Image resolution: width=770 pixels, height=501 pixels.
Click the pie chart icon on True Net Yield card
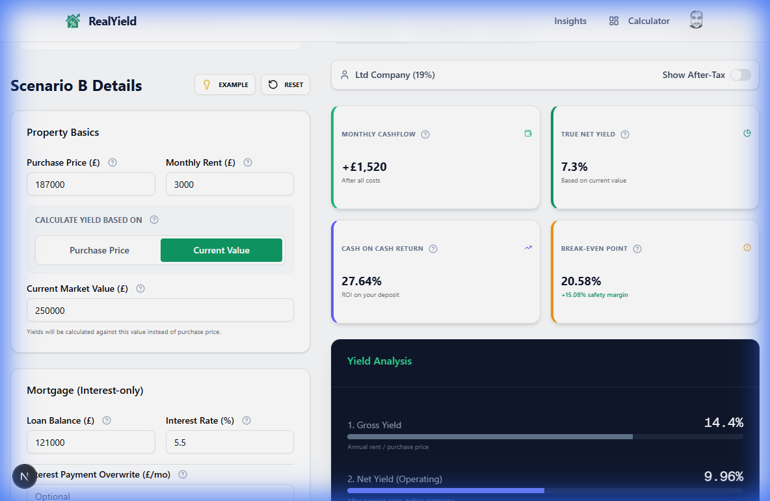point(747,133)
